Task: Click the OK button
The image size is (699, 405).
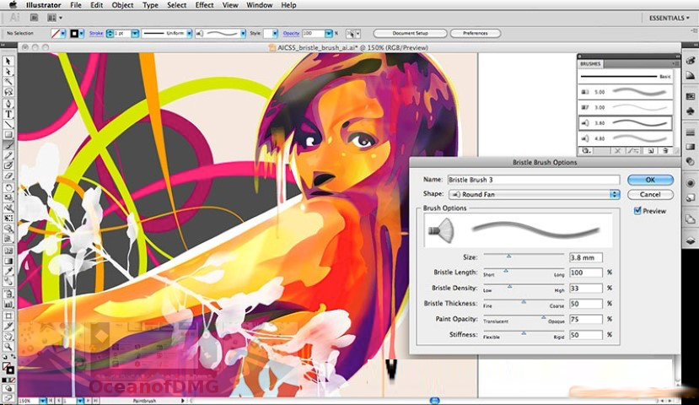Action: coord(650,180)
